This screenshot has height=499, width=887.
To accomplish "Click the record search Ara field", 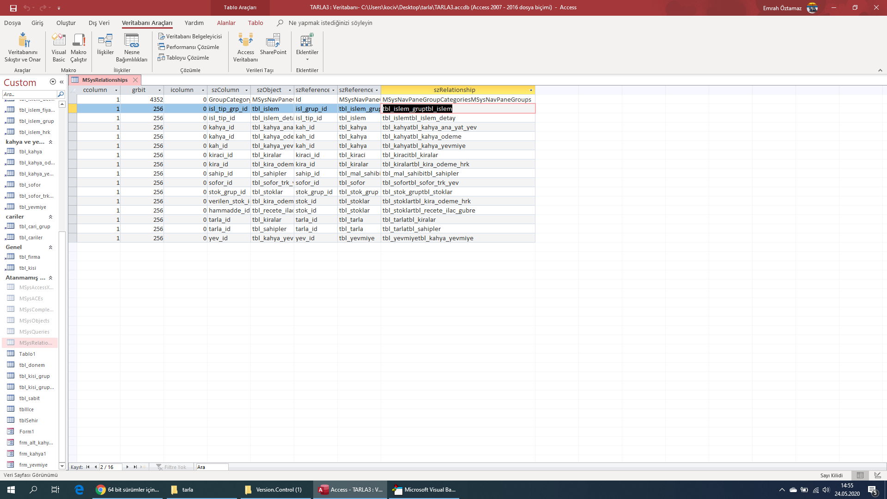I will point(212,467).
